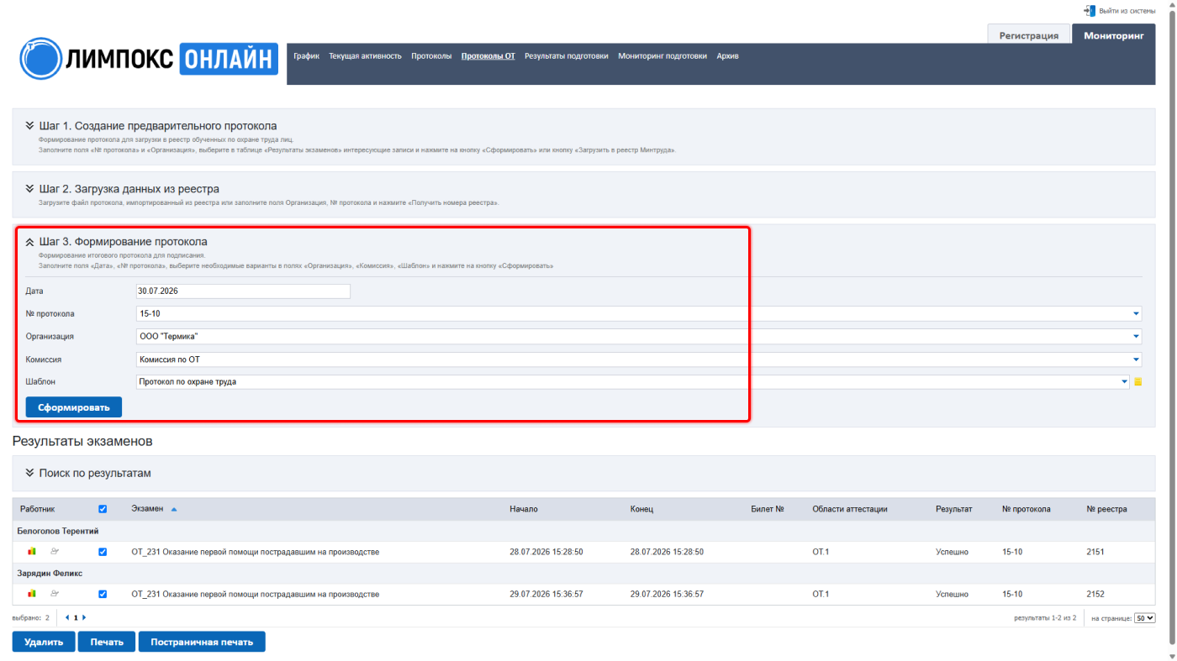Open the Архив menu item
This screenshot has height=661, width=1177.
tap(728, 56)
